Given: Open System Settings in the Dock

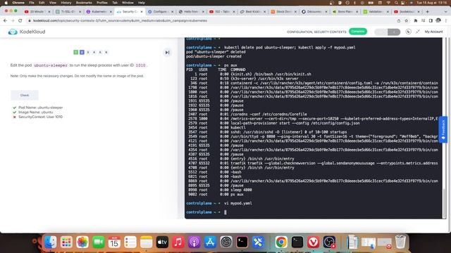Looking at the screenshot, I should pyautogui.click(x=226, y=242).
